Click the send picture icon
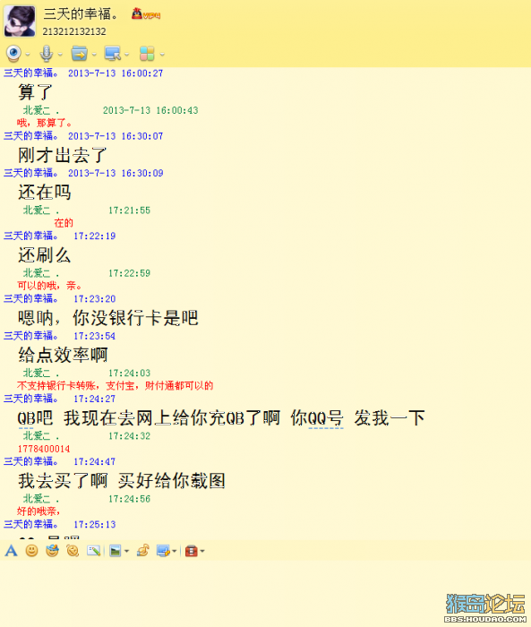Image resolution: width=531 pixels, height=627 pixels. 116,551
